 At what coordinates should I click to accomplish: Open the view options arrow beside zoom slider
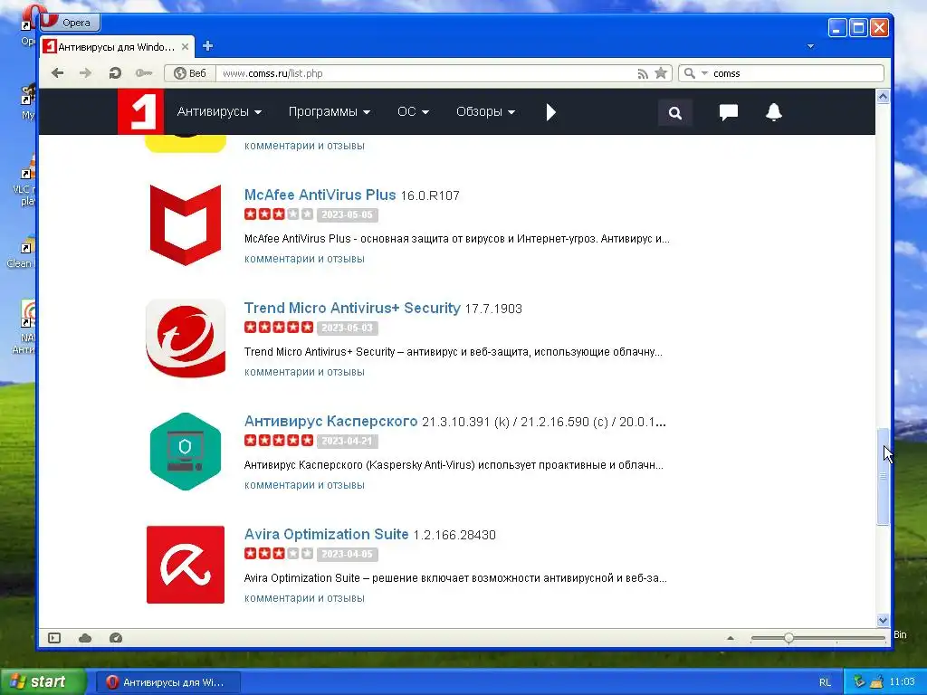coord(731,638)
